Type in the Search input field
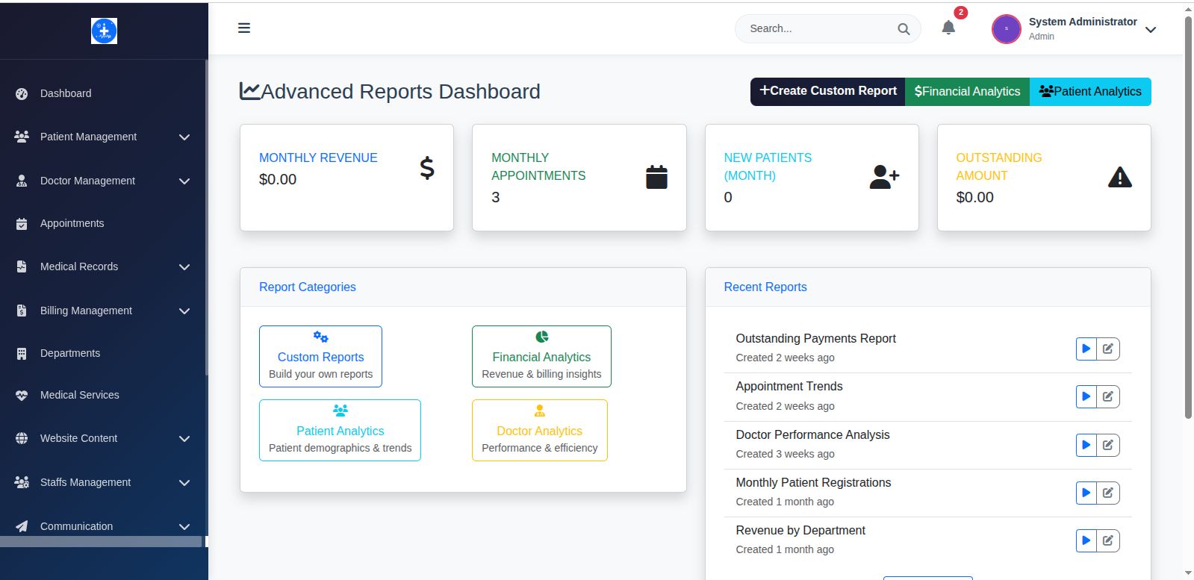The width and height of the screenshot is (1194, 580). click(x=818, y=29)
